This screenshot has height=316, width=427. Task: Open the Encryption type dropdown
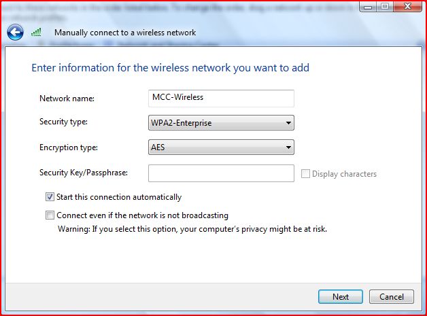pos(221,147)
